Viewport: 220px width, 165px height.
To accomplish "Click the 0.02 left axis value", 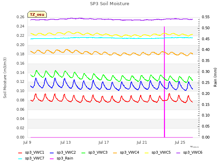I will 21,128.
